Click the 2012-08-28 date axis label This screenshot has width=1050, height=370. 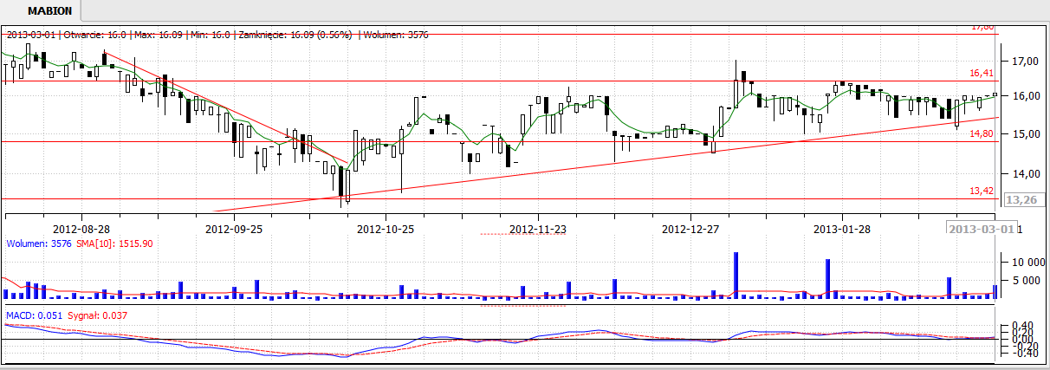pyautogui.click(x=81, y=230)
